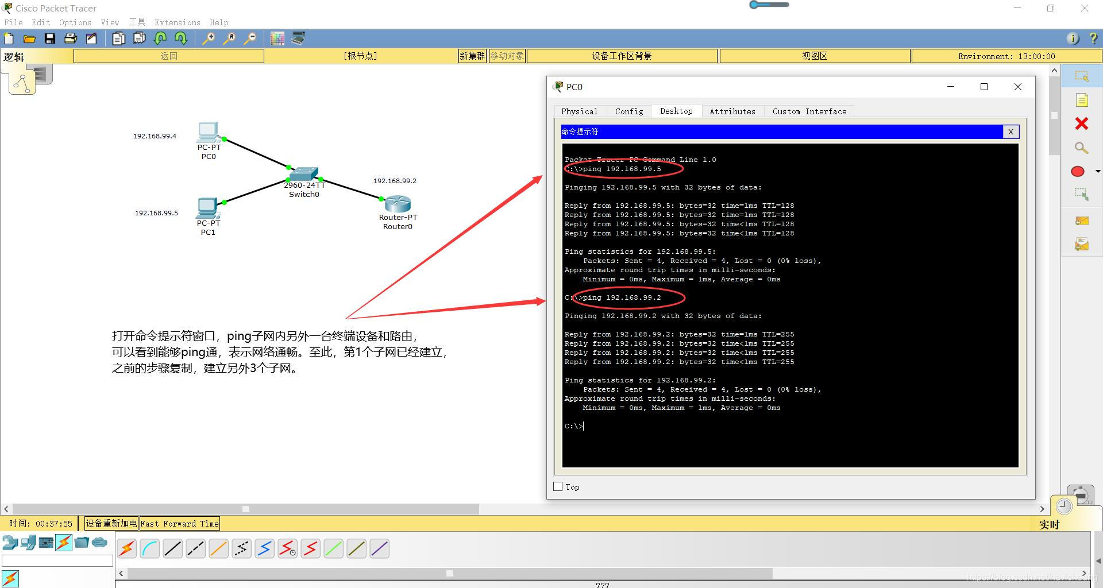
Task: Select the Add Simple PDU envelope tool
Action: click(1082, 220)
